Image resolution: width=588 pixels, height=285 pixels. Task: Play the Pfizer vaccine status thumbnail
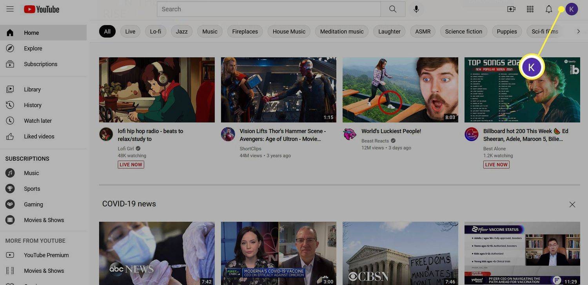tap(522, 253)
